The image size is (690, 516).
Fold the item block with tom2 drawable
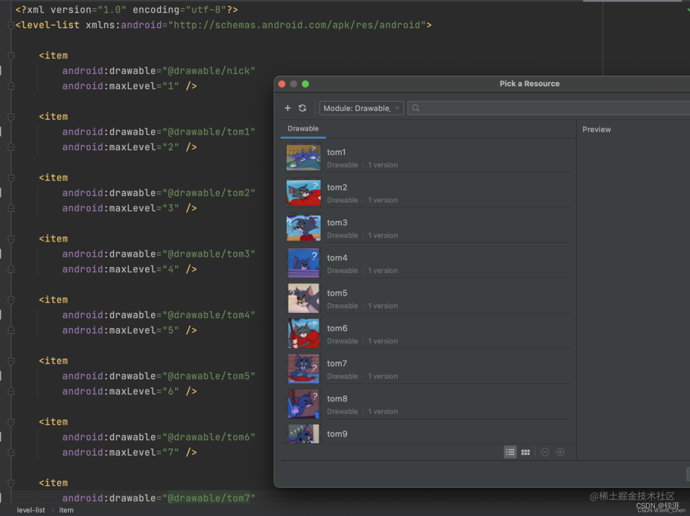click(x=11, y=178)
